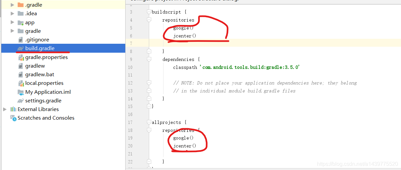Select the .idea folder row

point(63,14)
